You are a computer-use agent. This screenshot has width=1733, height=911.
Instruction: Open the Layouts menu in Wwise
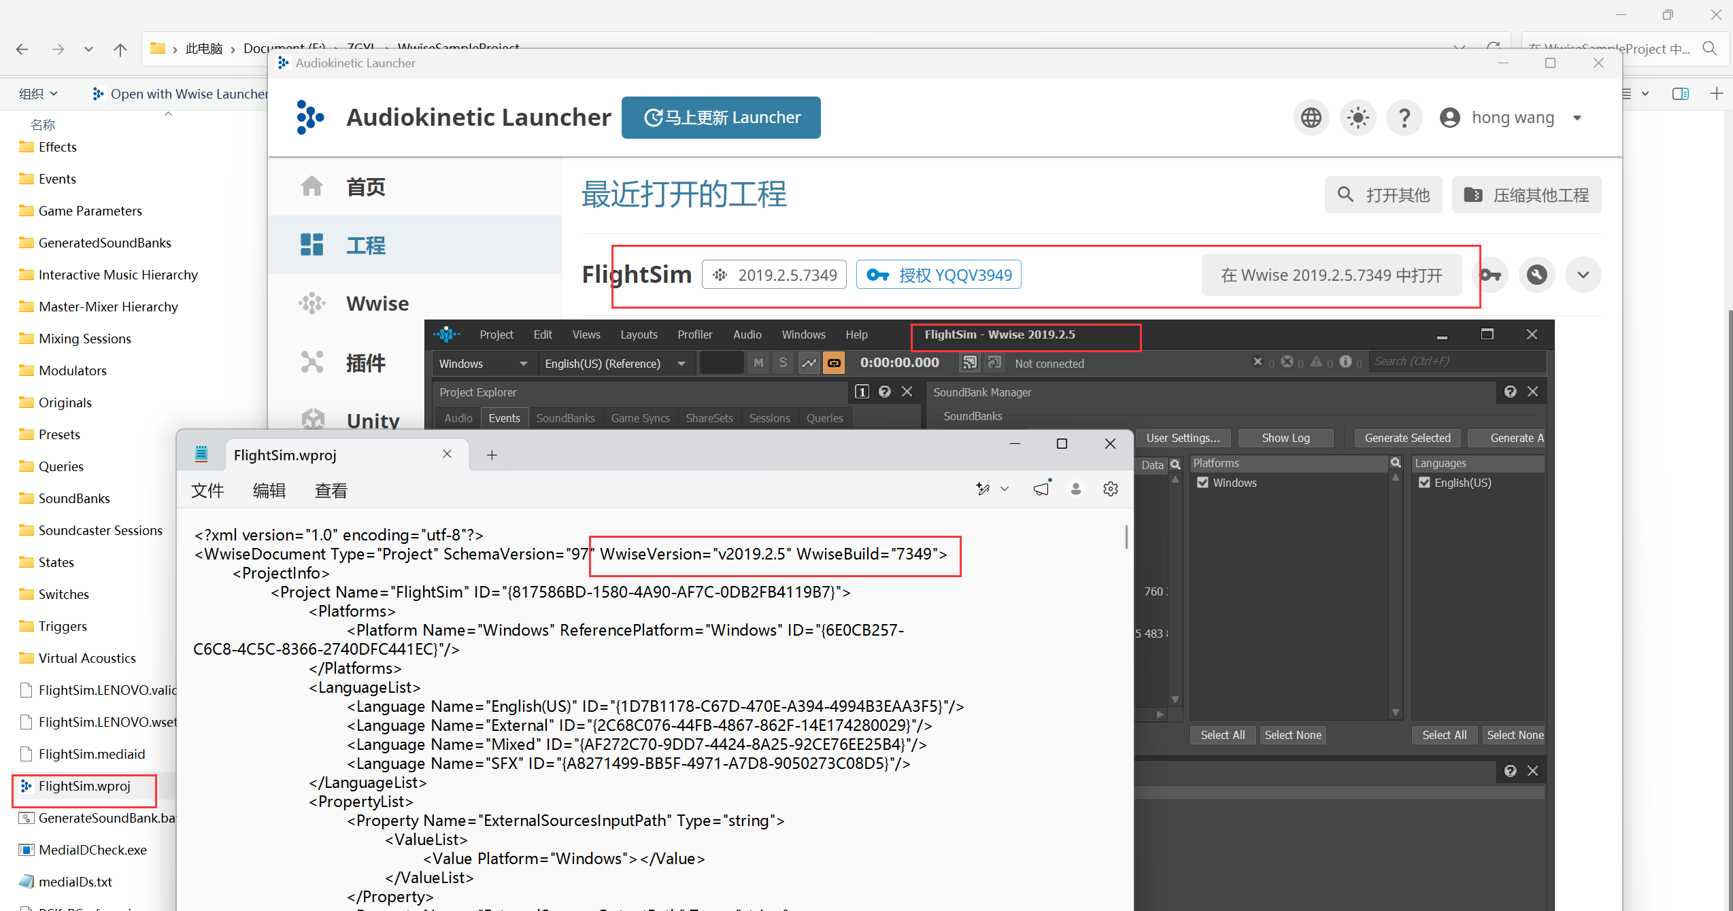639,334
